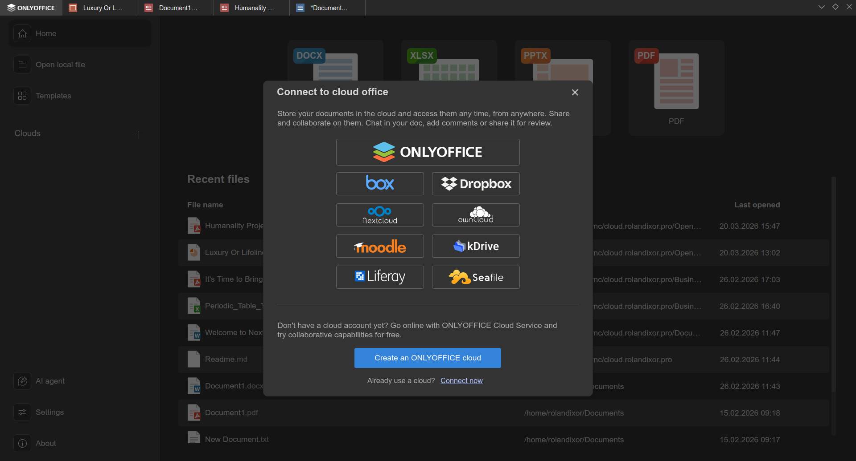
Task: Click Open local file in sidebar
Action: coord(60,65)
